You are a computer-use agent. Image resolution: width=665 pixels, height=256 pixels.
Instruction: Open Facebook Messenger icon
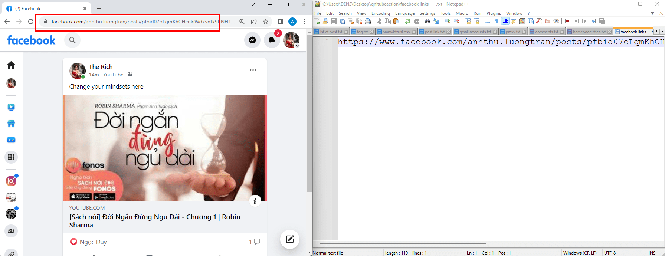(x=252, y=40)
